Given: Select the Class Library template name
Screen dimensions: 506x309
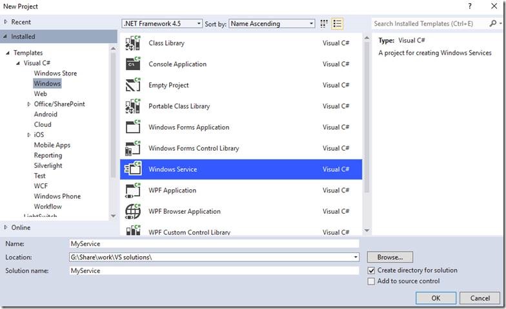Looking at the screenshot, I should (x=167, y=43).
